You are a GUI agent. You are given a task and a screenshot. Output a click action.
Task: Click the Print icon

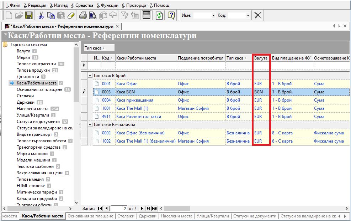[83, 15]
